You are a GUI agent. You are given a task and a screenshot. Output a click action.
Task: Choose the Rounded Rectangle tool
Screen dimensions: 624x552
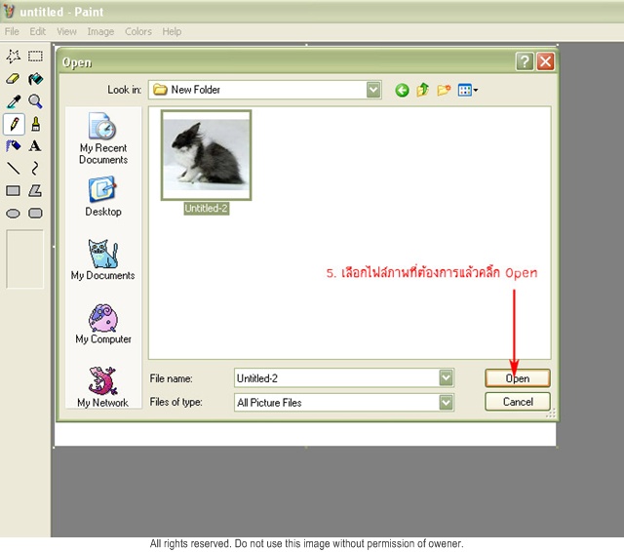click(x=35, y=214)
